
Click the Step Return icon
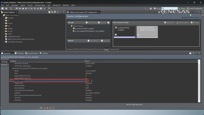[x=37, y=8]
